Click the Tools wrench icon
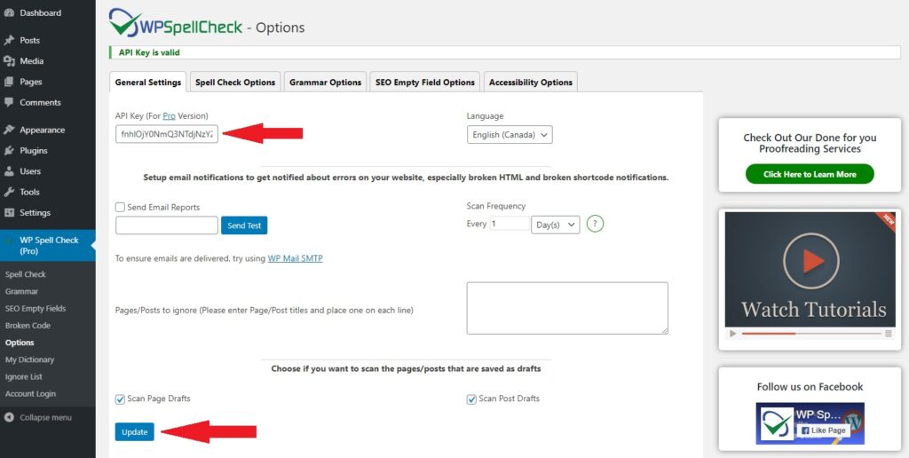Screen dimensions: 909x458 click(9, 192)
